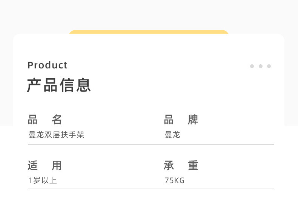Image resolution: width=298 pixels, height=205 pixels.
Task: Select the 曼龙 brand value
Action: [172, 135]
